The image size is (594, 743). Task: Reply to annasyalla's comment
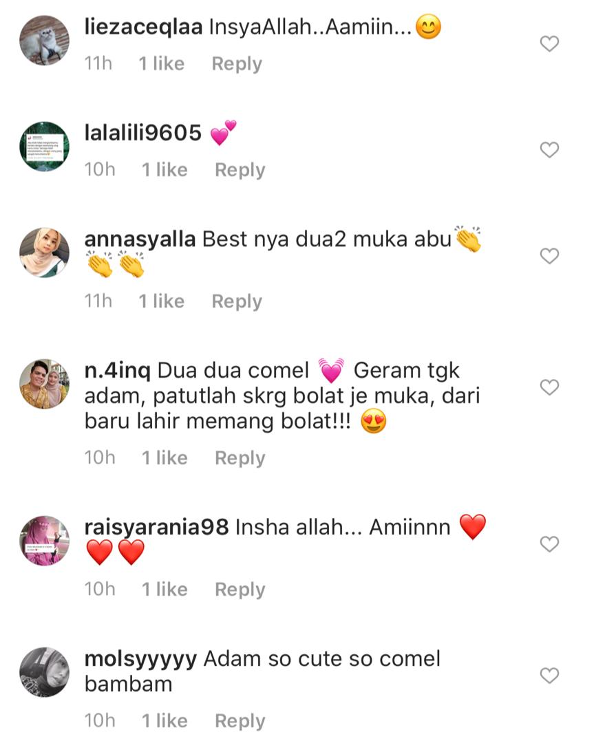point(237,301)
